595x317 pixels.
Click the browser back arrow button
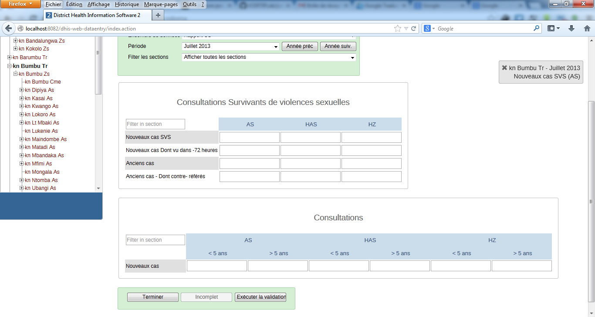[x=8, y=28]
